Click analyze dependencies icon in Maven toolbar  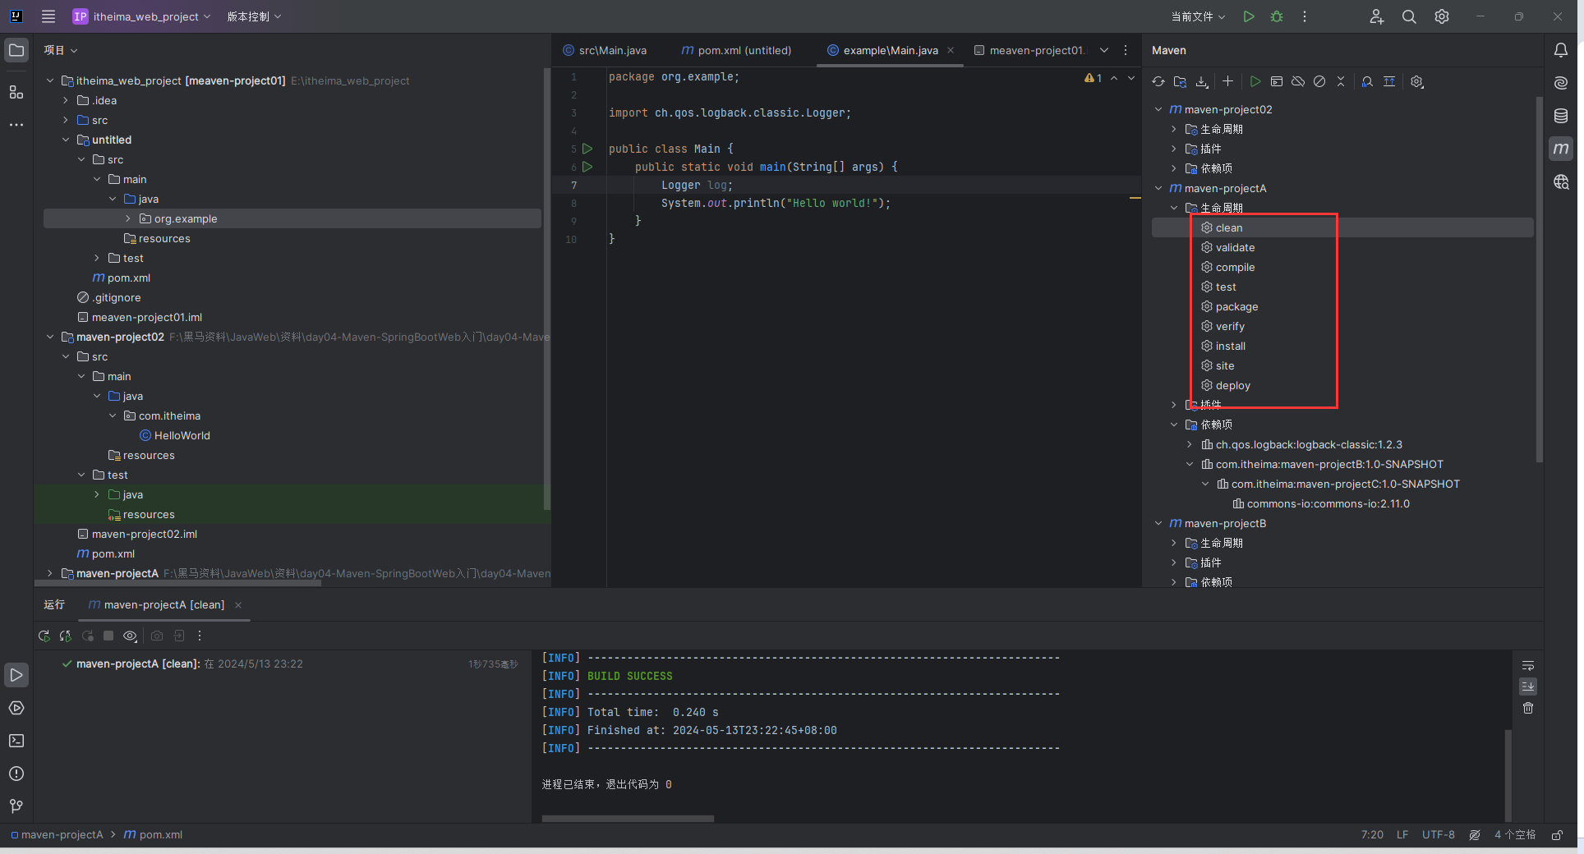coord(1367,81)
